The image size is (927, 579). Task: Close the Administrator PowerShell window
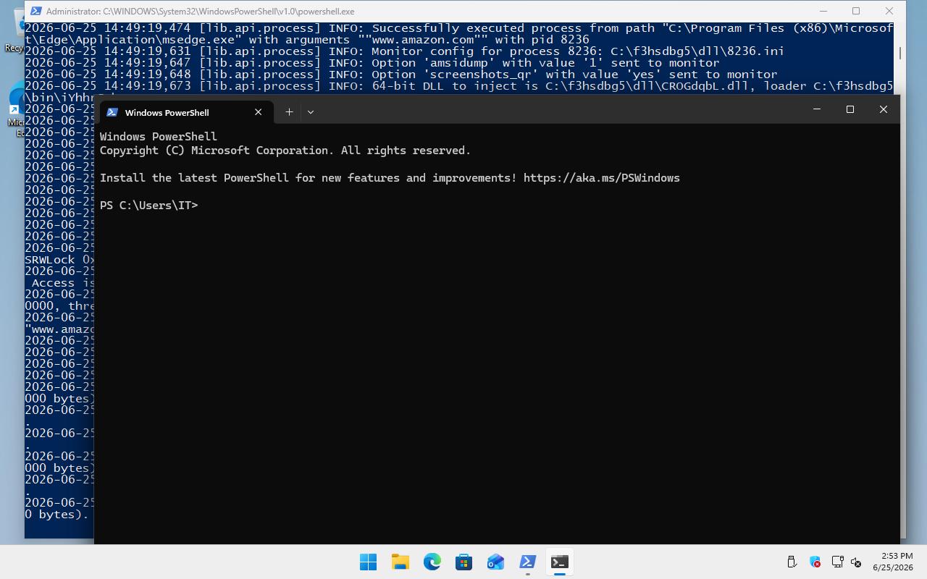(889, 12)
